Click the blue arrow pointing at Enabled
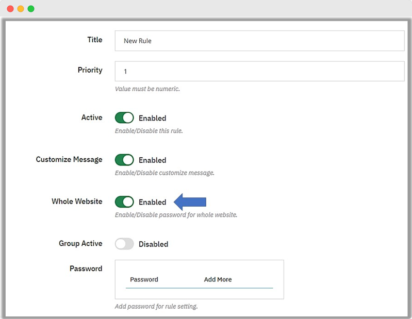This screenshot has width=412, height=319. point(190,202)
